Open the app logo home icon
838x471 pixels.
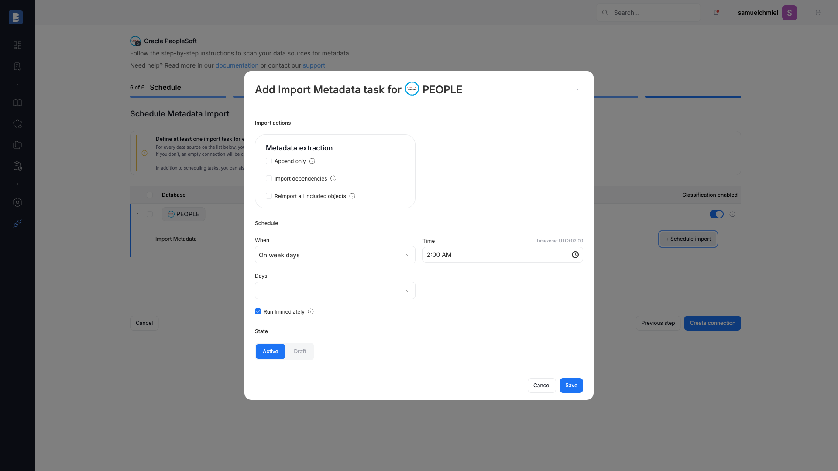[16, 17]
